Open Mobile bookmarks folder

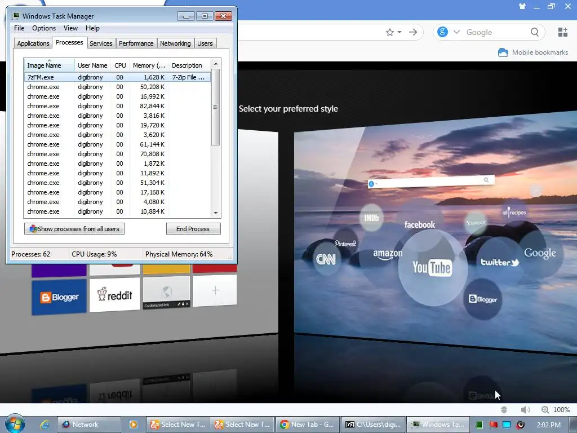[x=533, y=52]
